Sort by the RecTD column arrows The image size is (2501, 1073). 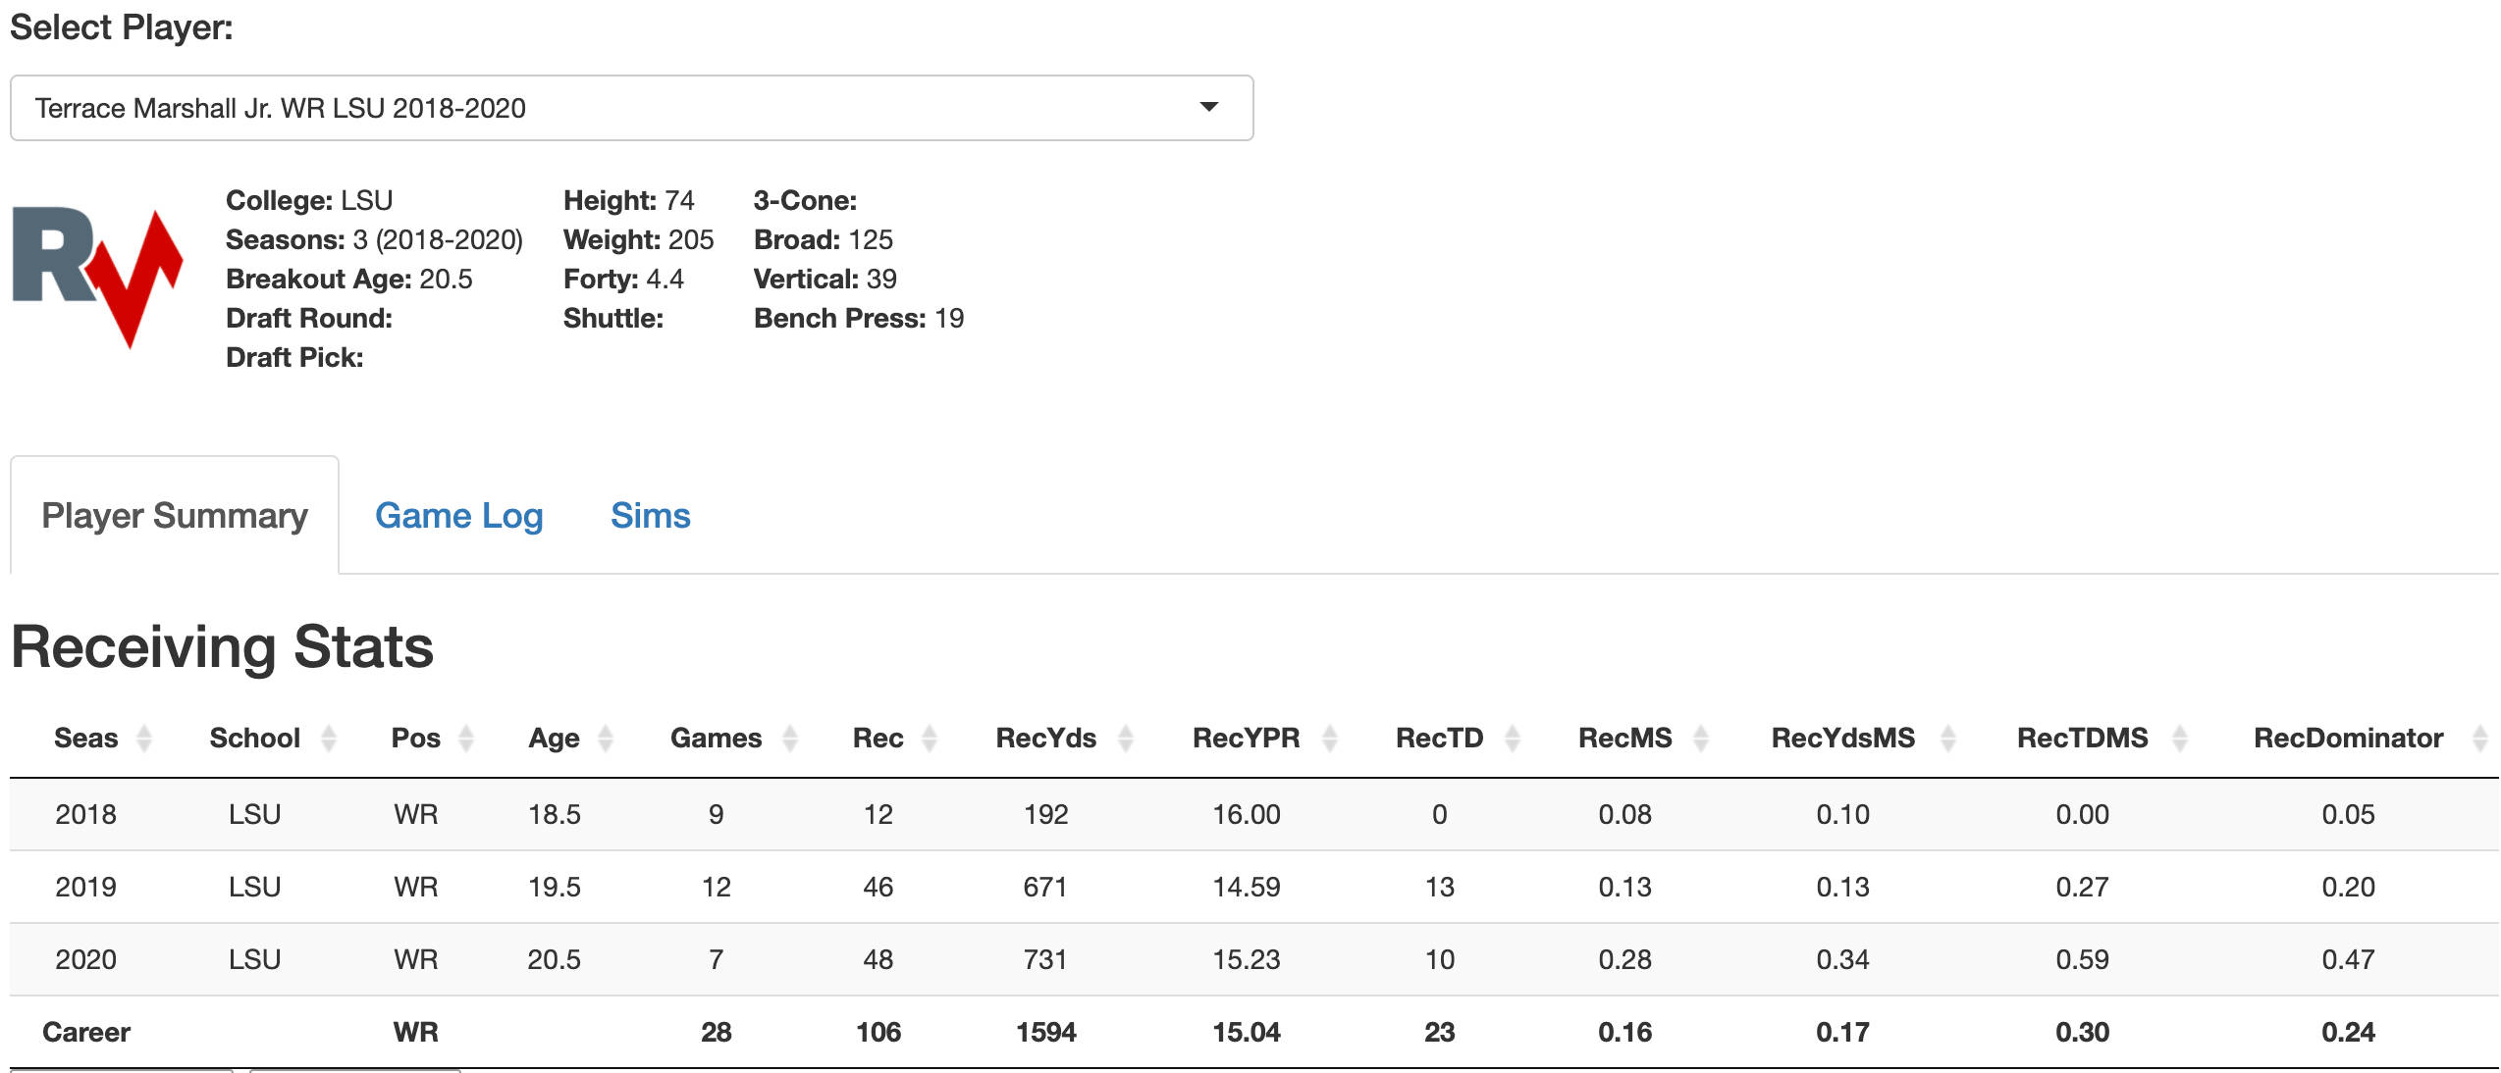tap(1513, 739)
